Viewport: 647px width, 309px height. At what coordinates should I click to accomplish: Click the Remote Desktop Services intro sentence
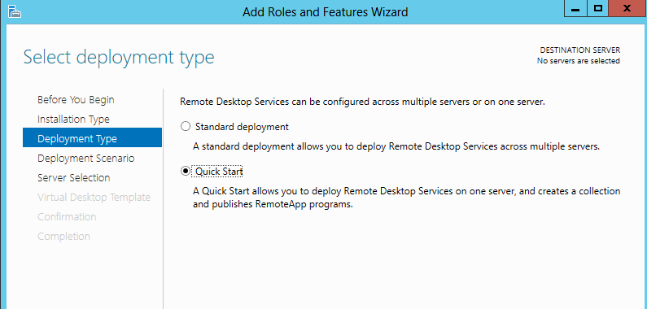[x=363, y=102]
